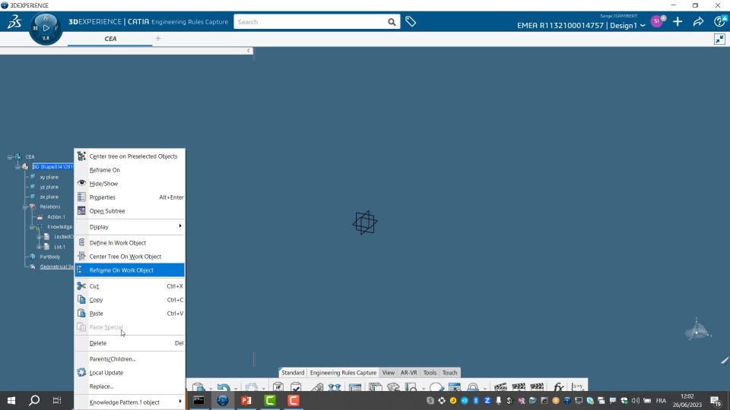This screenshot has width=730, height=410.
Task: Switch to the Standard action bar tab
Action: [293, 372]
